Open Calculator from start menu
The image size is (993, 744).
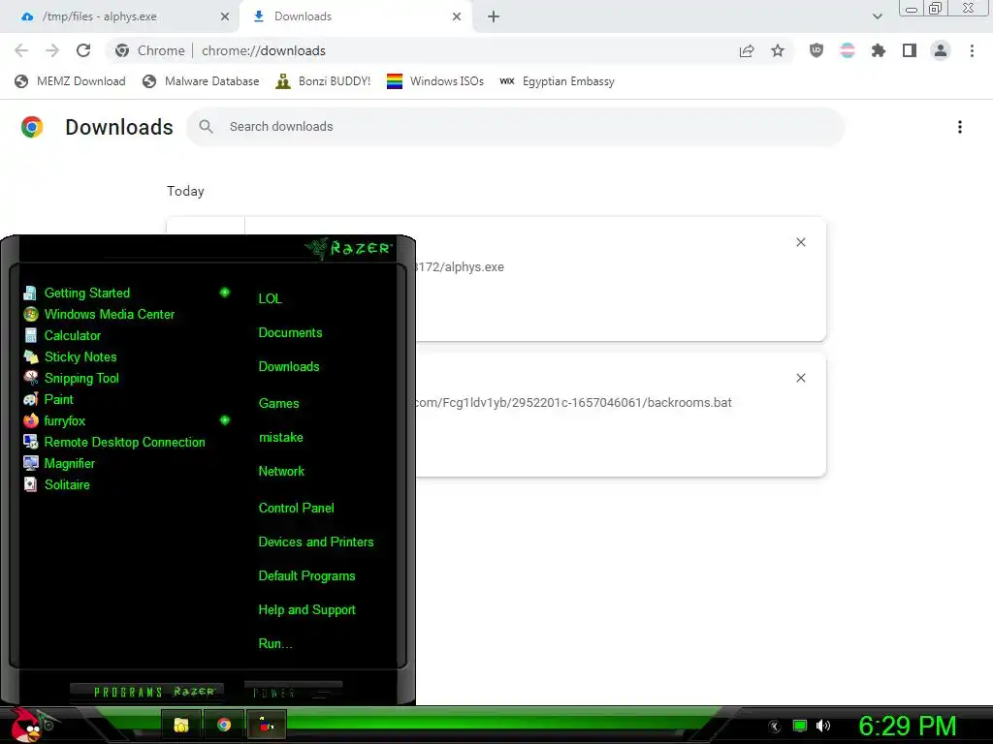click(x=62, y=335)
